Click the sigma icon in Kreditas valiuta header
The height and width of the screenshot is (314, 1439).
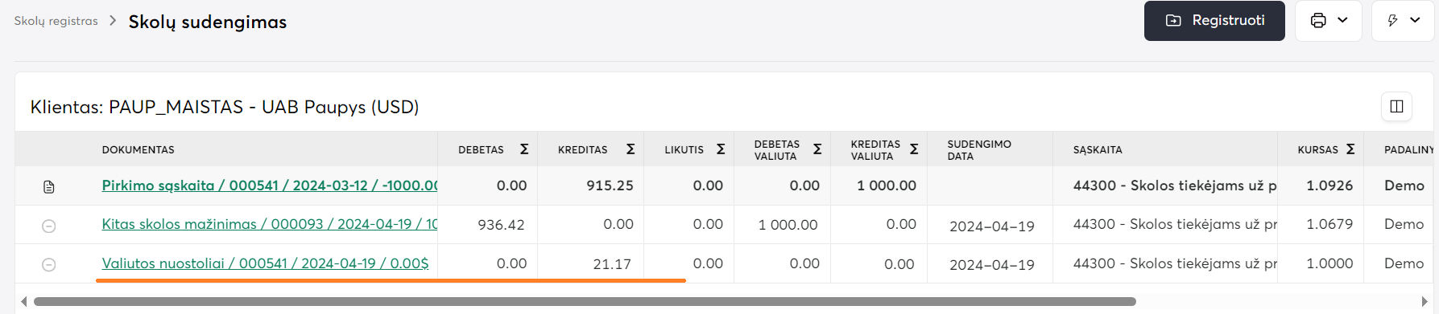[914, 149]
